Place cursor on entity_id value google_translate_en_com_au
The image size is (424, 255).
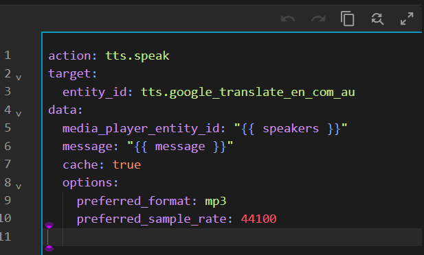coord(247,93)
